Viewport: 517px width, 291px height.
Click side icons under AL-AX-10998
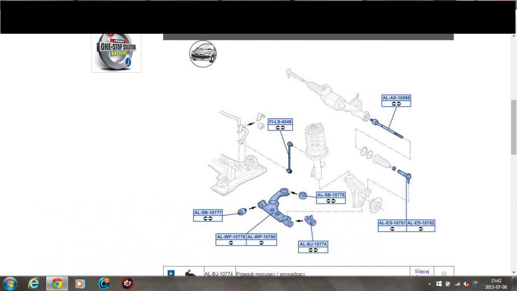[x=396, y=104]
